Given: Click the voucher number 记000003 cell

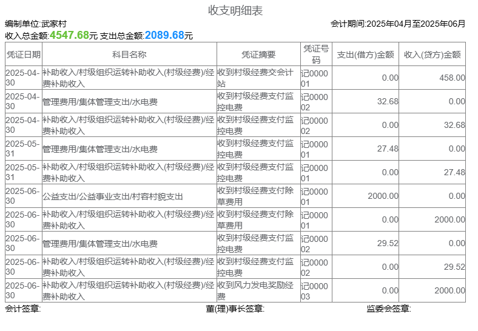Looking at the screenshot, I should point(315,291).
